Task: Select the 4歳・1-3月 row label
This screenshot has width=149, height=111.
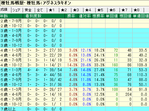Action: click(x=11, y=50)
